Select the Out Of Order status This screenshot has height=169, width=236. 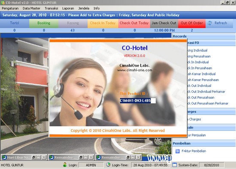coord(192,23)
